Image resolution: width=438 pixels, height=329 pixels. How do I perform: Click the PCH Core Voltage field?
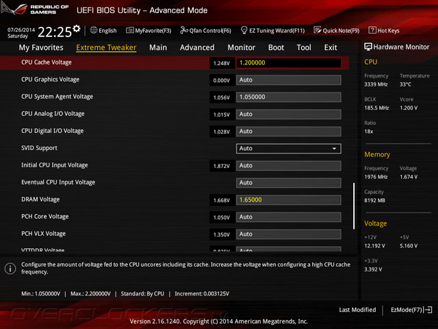tap(289, 217)
